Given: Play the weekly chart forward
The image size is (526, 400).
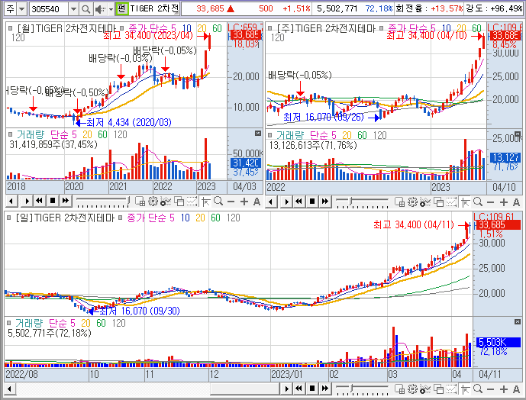Looking at the screenshot, I should click(286, 202).
